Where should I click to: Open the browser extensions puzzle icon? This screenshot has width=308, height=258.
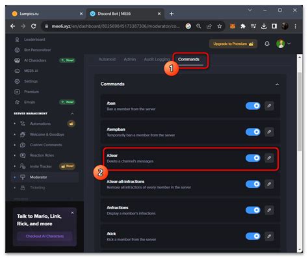[243, 26]
